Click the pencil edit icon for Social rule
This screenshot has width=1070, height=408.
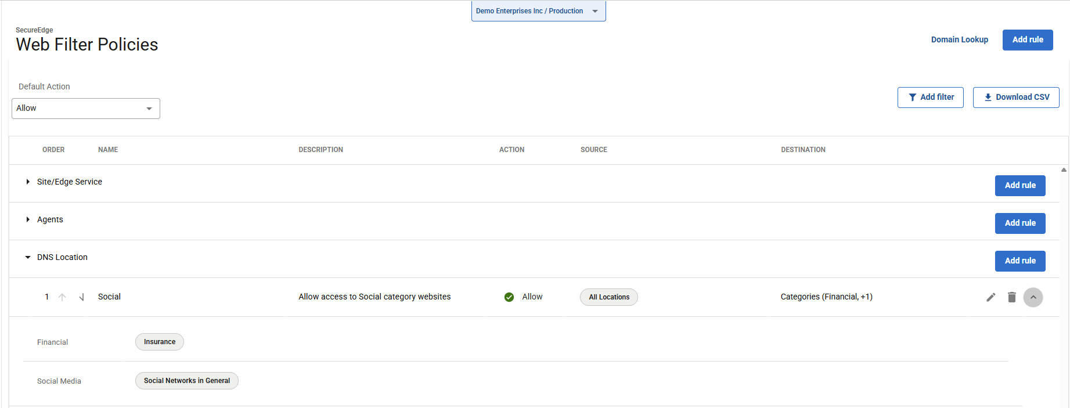[990, 297]
